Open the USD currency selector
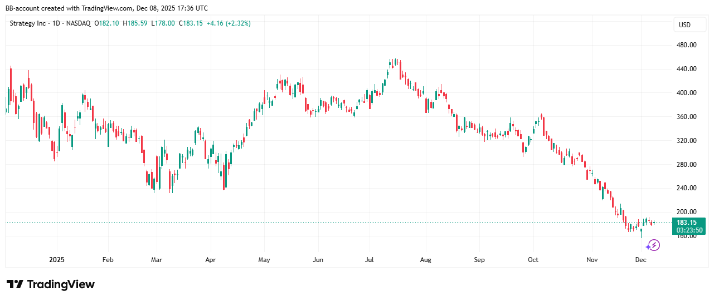Viewport: 714px width, 301px height. [x=684, y=25]
